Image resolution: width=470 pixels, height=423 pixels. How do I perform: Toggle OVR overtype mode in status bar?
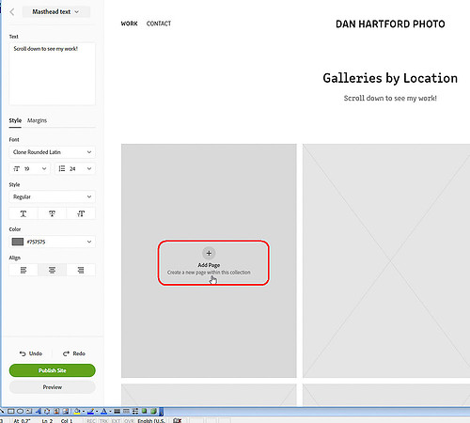(129, 420)
